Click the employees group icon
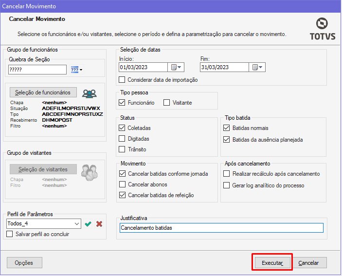 tap(89, 93)
